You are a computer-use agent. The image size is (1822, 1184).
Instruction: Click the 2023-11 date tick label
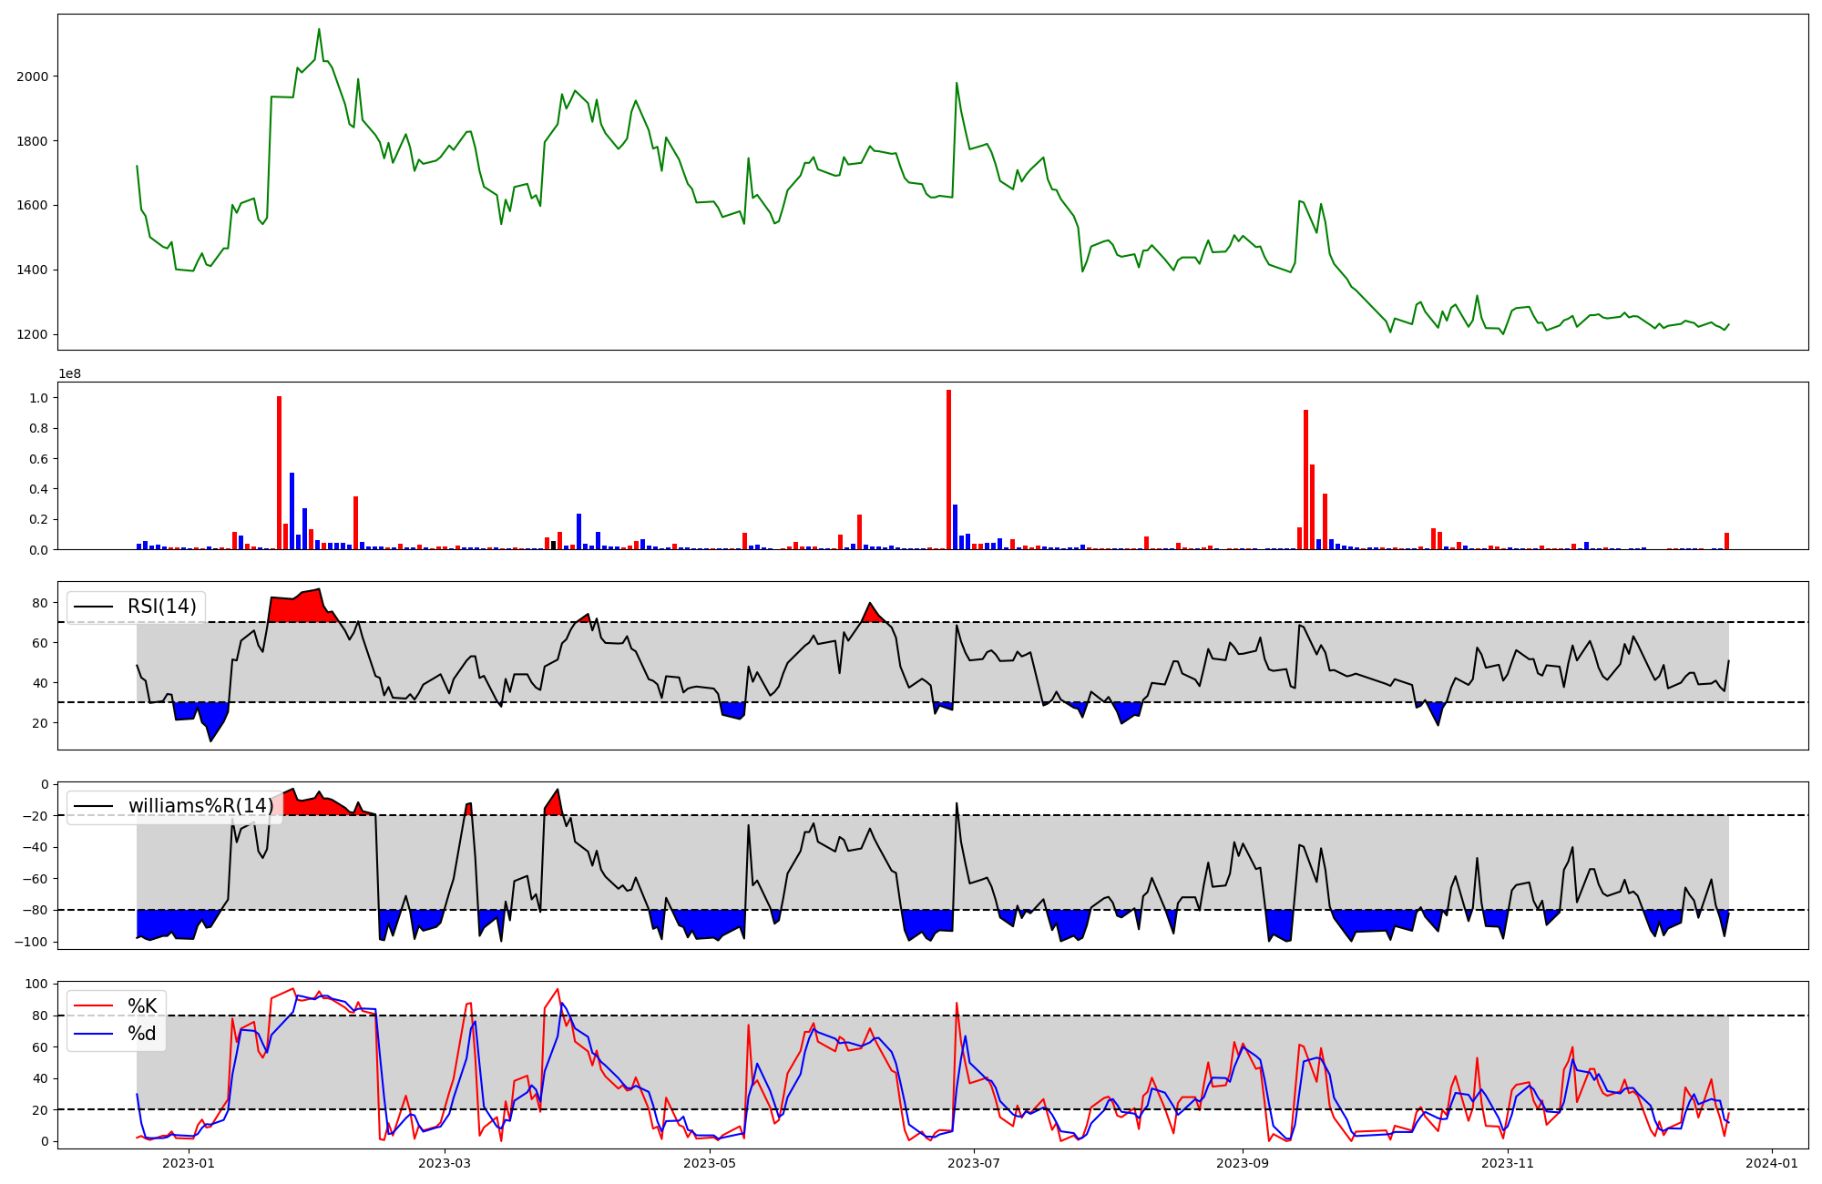click(x=1508, y=1163)
